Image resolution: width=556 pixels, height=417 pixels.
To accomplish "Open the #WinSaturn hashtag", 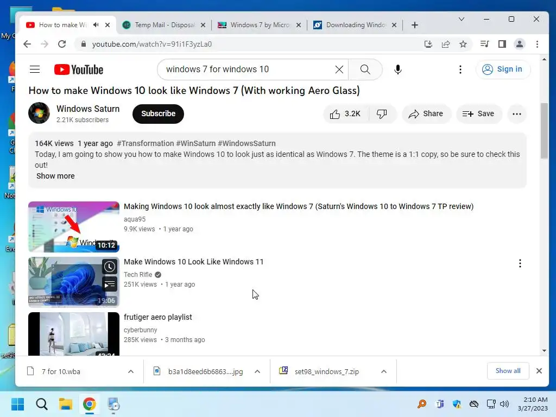I will click(195, 143).
